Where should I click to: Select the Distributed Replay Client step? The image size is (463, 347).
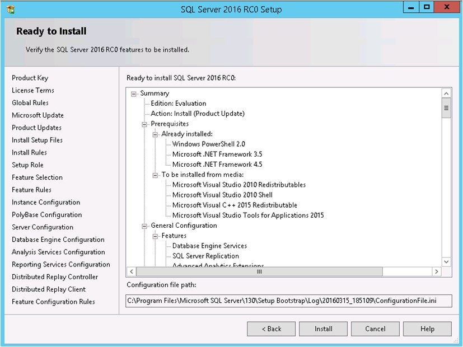[x=49, y=289]
